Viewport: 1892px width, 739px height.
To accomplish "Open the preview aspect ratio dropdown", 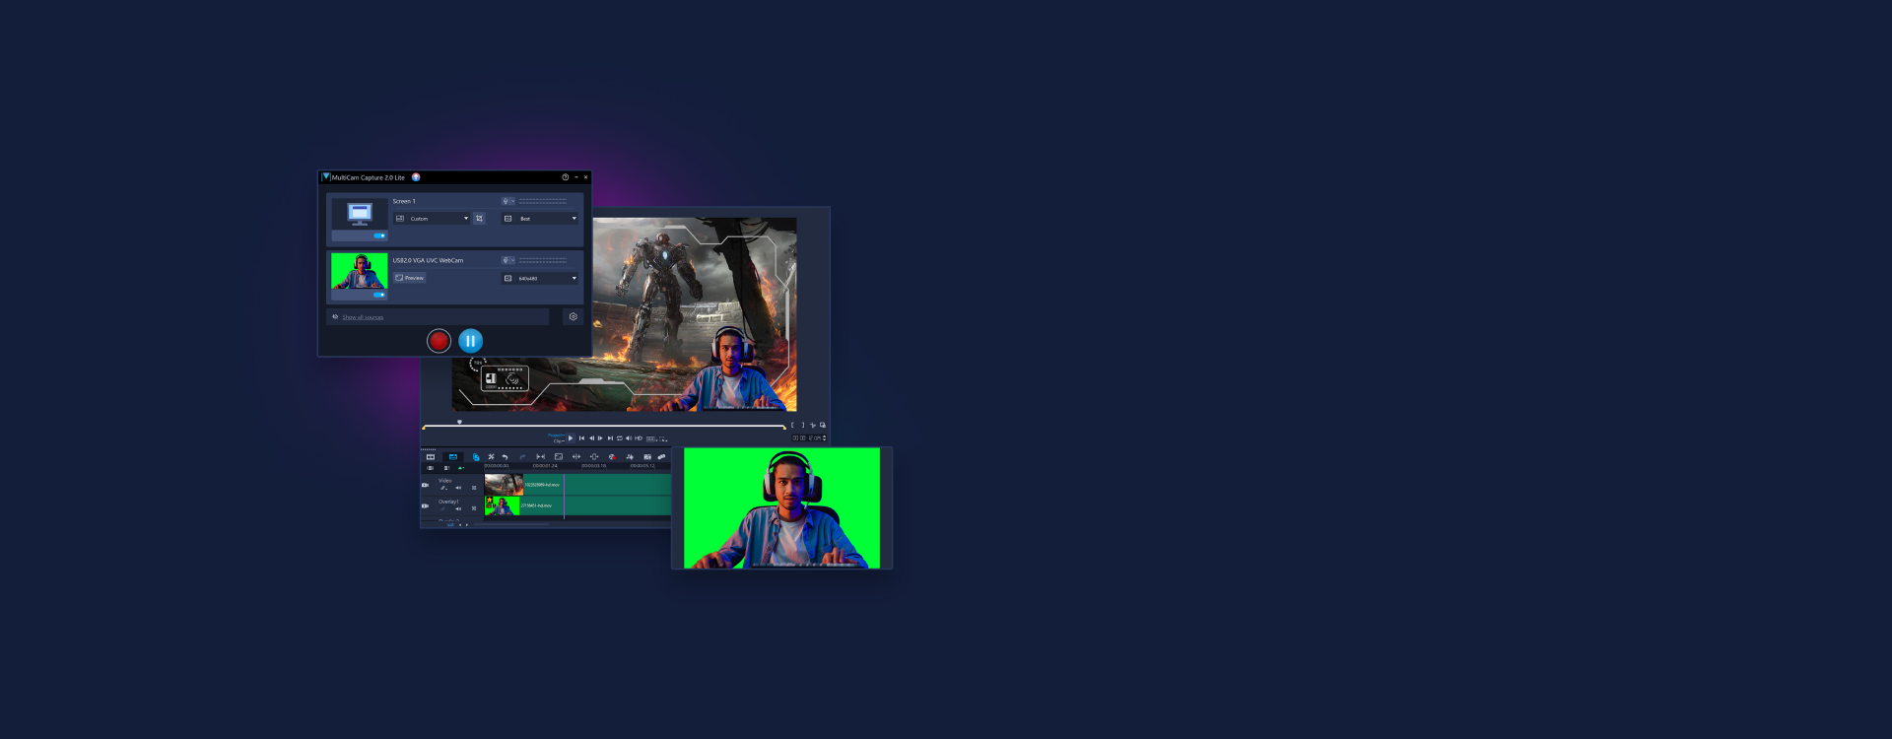I will pos(651,439).
